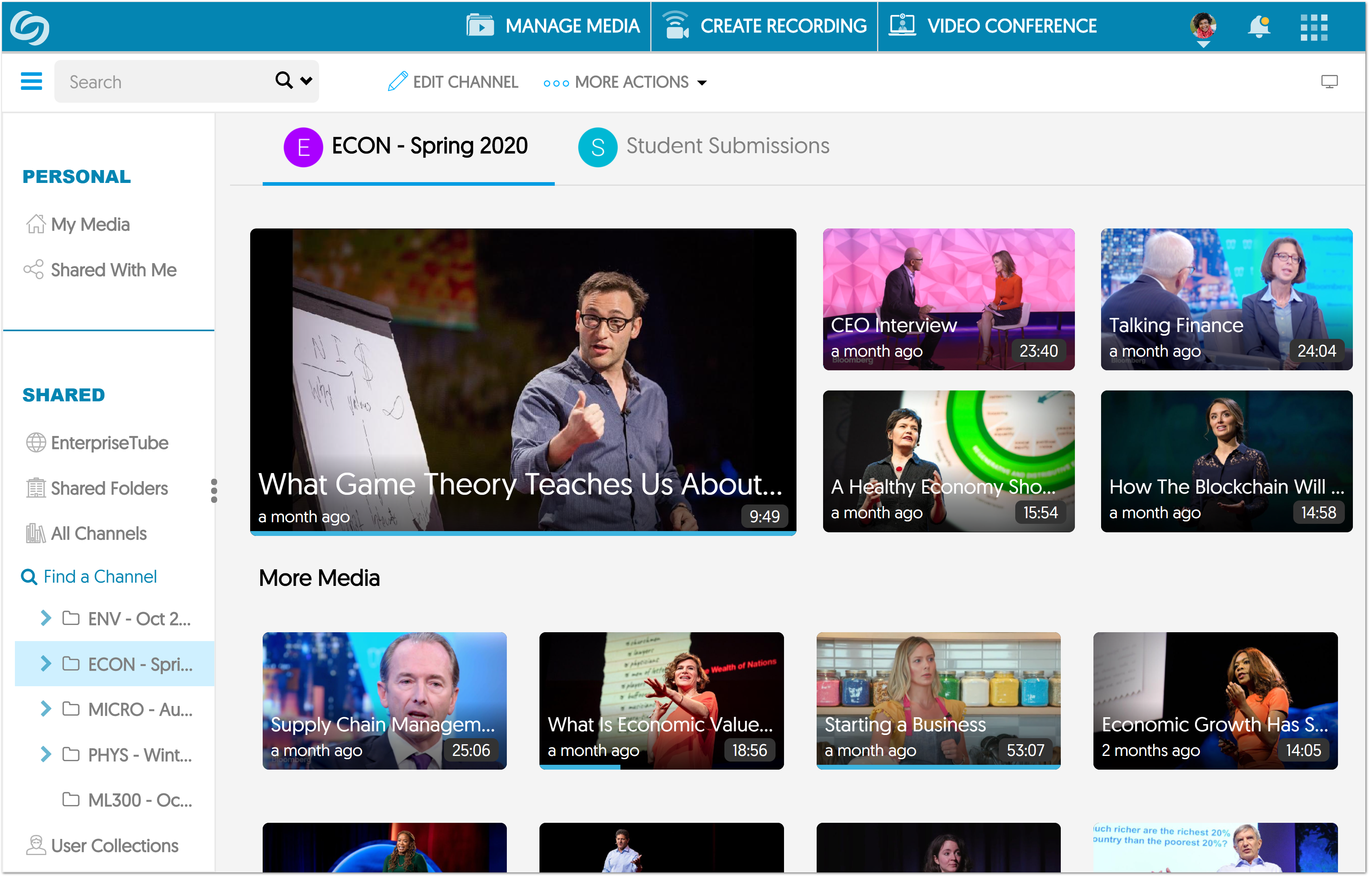The image size is (1369, 876).
Task: Click the monitor display icon
Action: 1329,81
